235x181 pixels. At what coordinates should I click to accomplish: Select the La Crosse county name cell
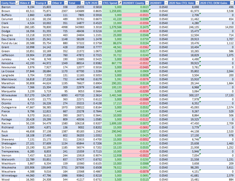pos(10,71)
